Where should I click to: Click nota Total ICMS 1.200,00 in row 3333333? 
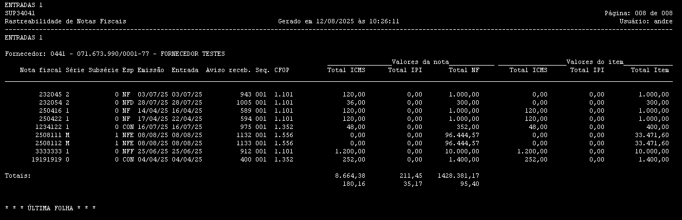[x=350, y=151]
